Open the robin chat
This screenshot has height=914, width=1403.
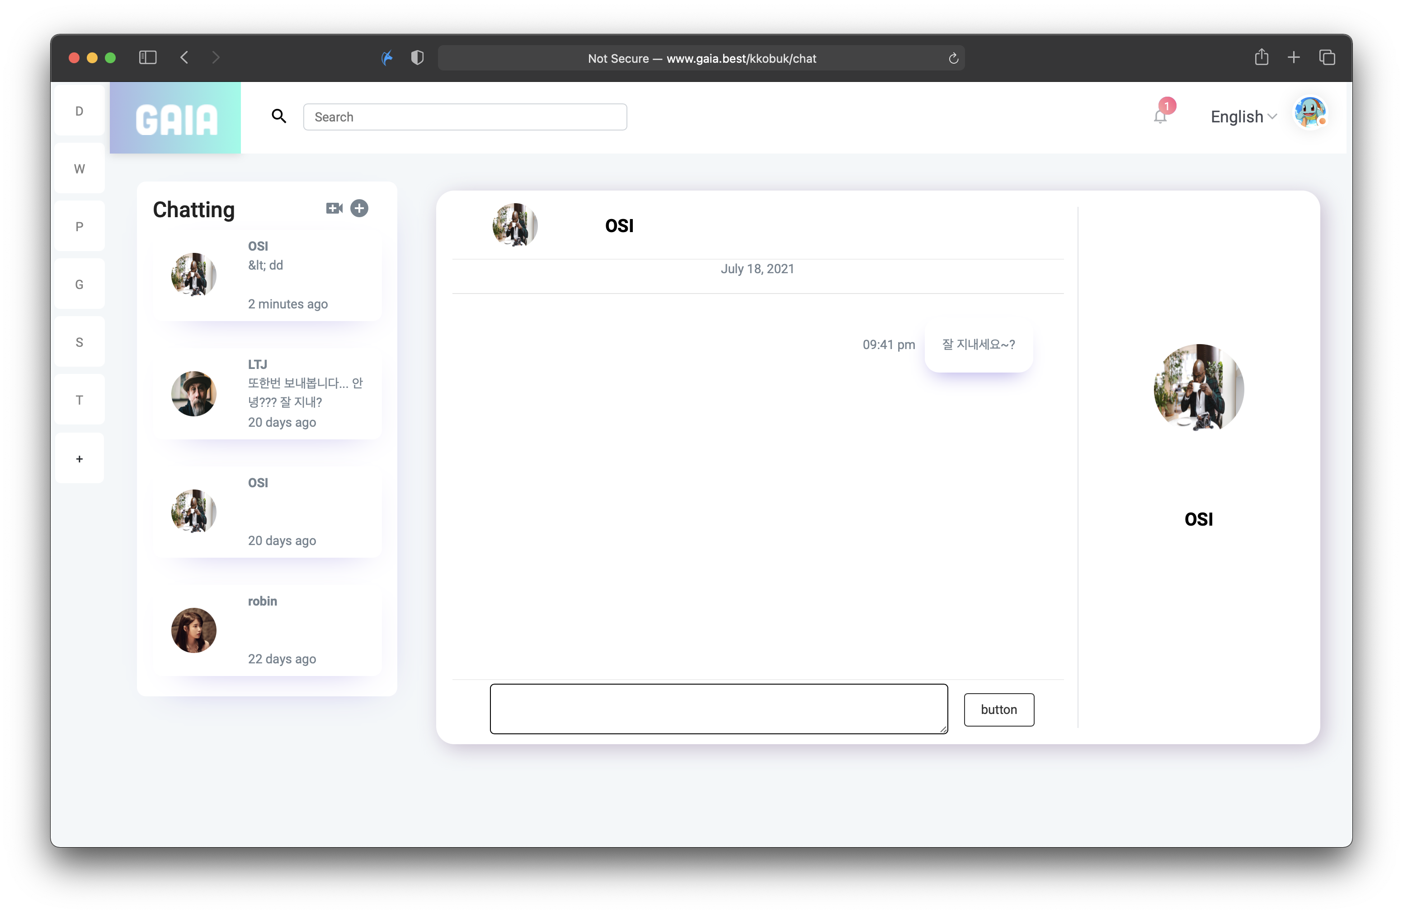coord(267,630)
